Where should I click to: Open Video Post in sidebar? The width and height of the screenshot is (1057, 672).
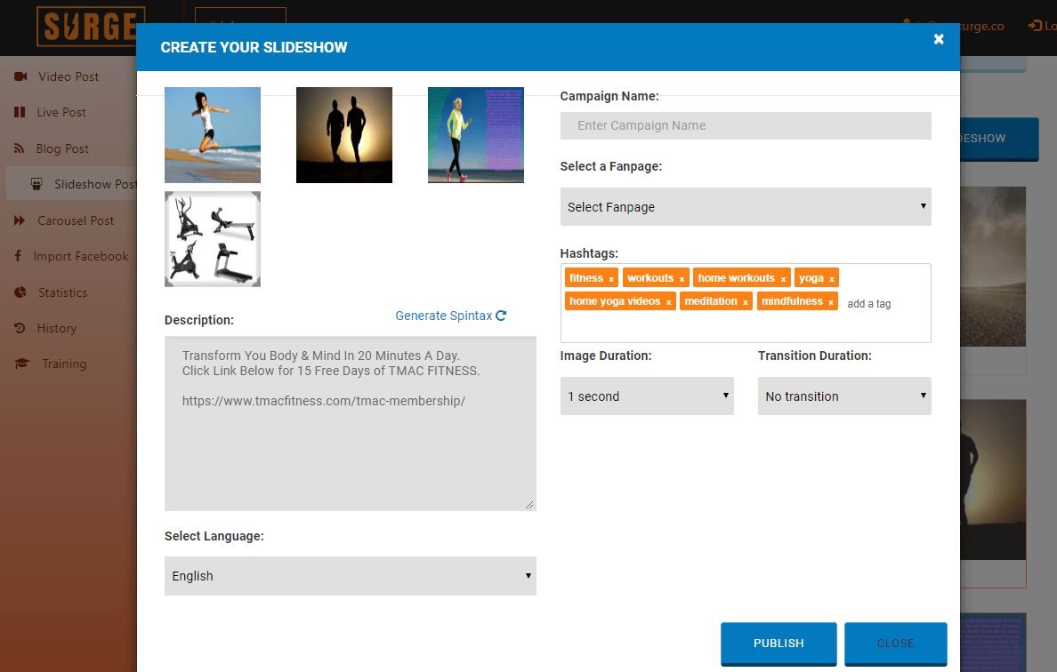(x=69, y=76)
